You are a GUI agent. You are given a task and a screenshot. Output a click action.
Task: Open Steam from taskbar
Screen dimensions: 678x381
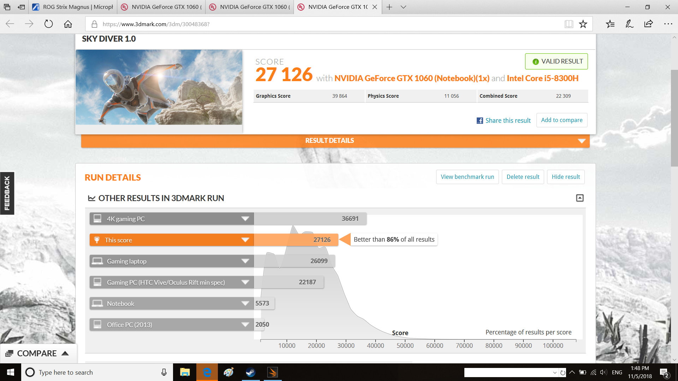click(x=251, y=372)
